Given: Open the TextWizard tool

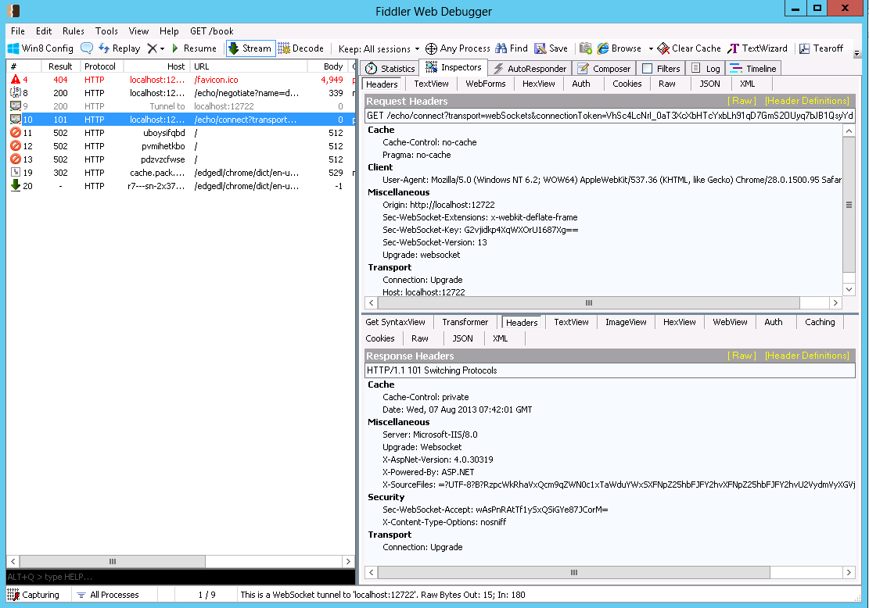Looking at the screenshot, I should [758, 48].
